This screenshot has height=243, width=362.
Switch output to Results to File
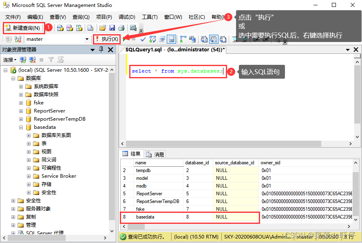coord(223,39)
